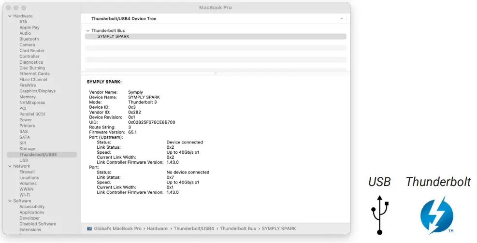Click Hardware in the path bar
477x243 pixels.
point(157,229)
